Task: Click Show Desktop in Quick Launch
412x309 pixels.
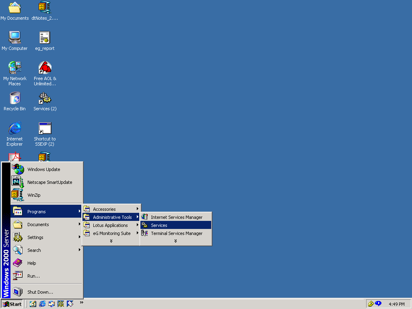Action: (33, 304)
